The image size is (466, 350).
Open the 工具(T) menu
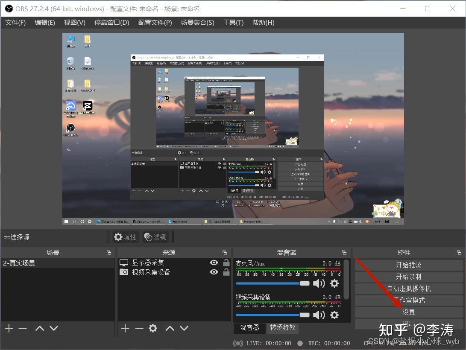pos(233,22)
